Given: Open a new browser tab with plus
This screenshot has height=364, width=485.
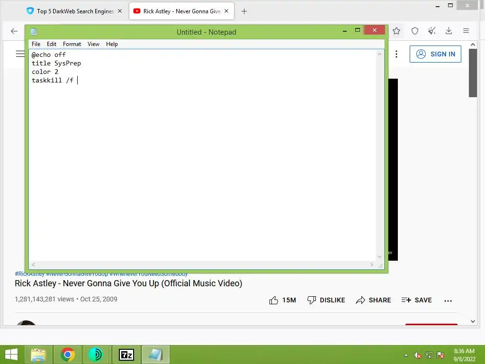Looking at the screenshot, I should point(244,11).
